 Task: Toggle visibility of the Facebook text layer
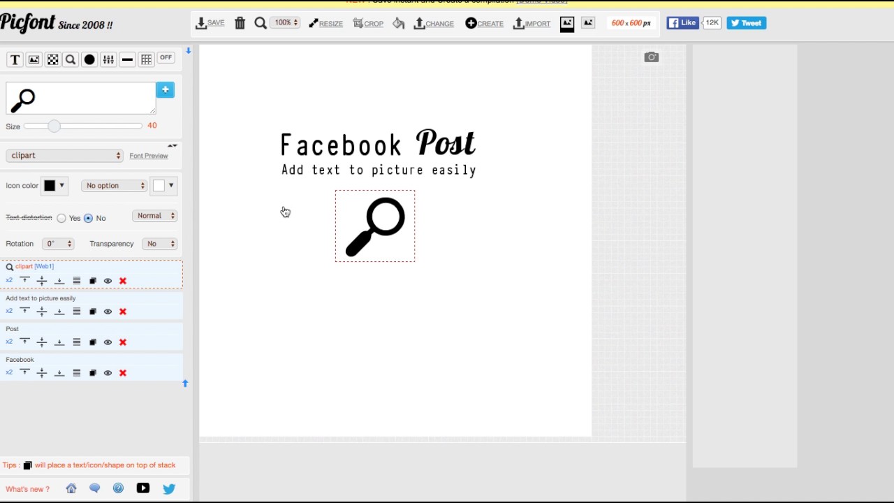[x=108, y=372]
